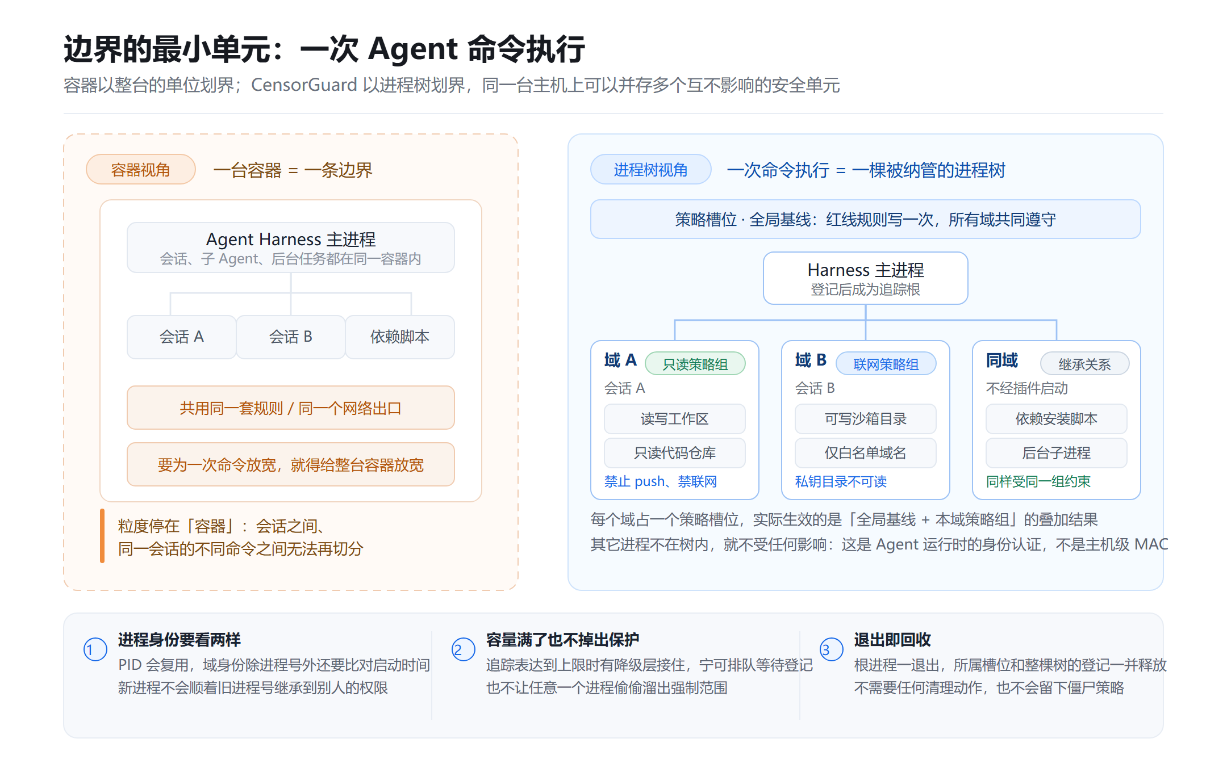Click 共用同一套规则 / 同一个网络出口 box
This screenshot has width=1227, height=772.
tap(291, 408)
